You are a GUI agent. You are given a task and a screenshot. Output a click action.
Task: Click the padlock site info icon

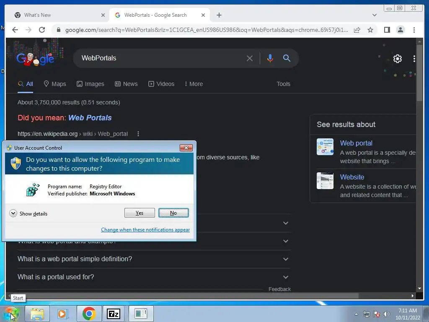[59, 30]
